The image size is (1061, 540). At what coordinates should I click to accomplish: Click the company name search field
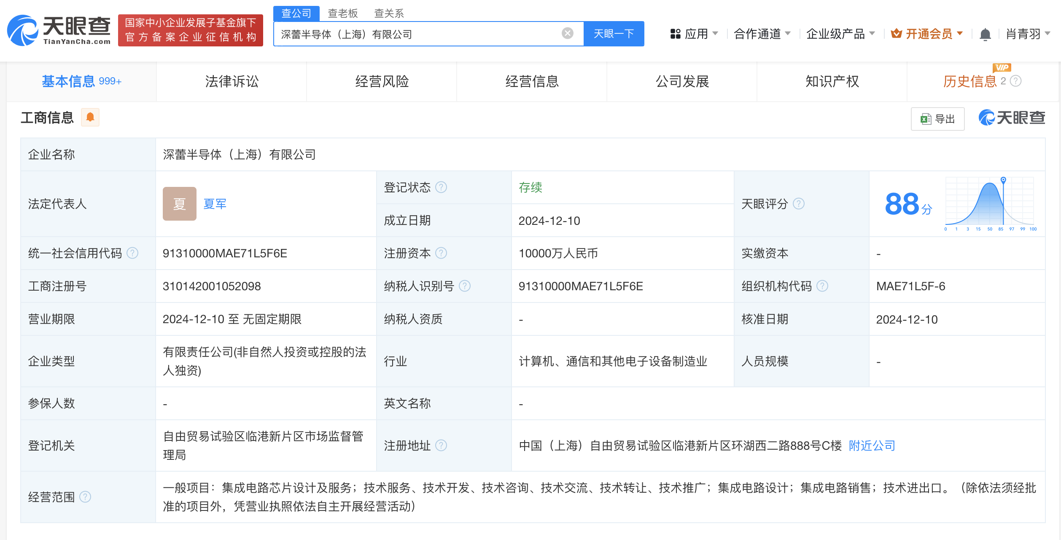pos(417,34)
